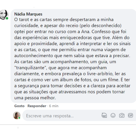The image size is (136, 136).
Task: Open the comment permalink at 6 min
Action: (x=54, y=106)
